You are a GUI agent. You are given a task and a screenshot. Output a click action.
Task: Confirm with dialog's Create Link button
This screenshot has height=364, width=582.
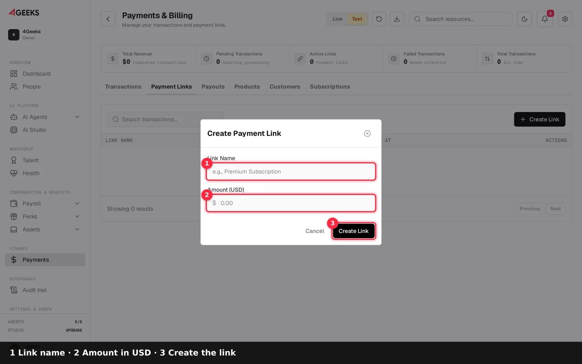click(x=354, y=231)
